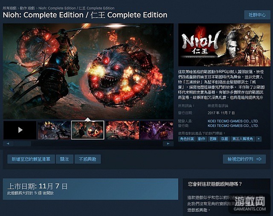Go to 動作 遊戲 breadcrumb
The width and height of the screenshot is (273, 216).
[27, 8]
